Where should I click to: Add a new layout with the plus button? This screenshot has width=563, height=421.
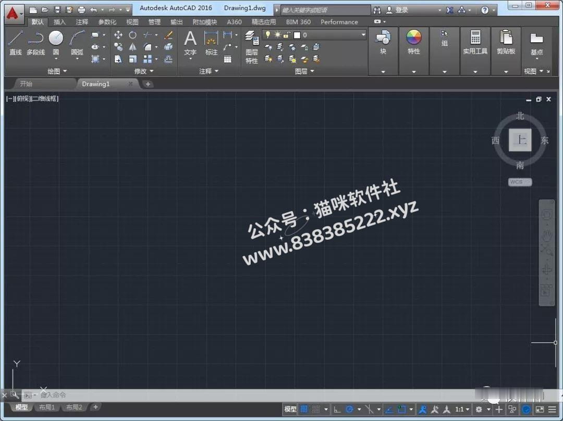pyautogui.click(x=95, y=406)
